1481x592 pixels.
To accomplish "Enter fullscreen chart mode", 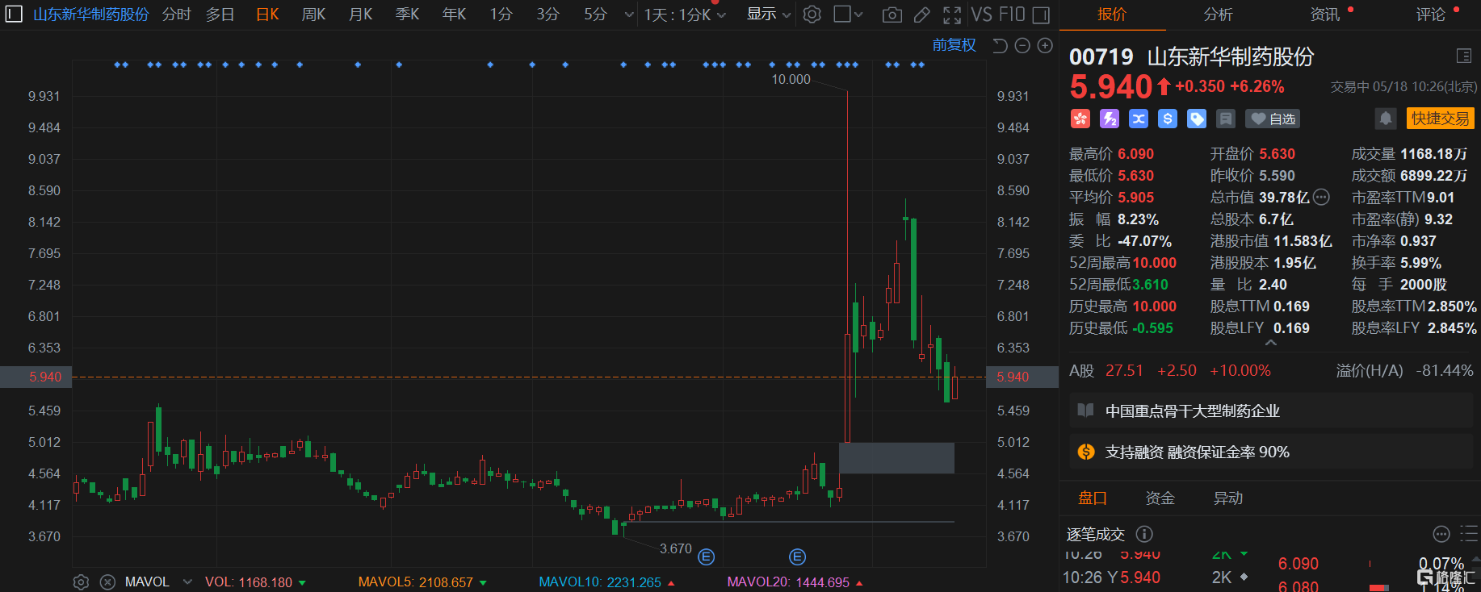I will (952, 15).
